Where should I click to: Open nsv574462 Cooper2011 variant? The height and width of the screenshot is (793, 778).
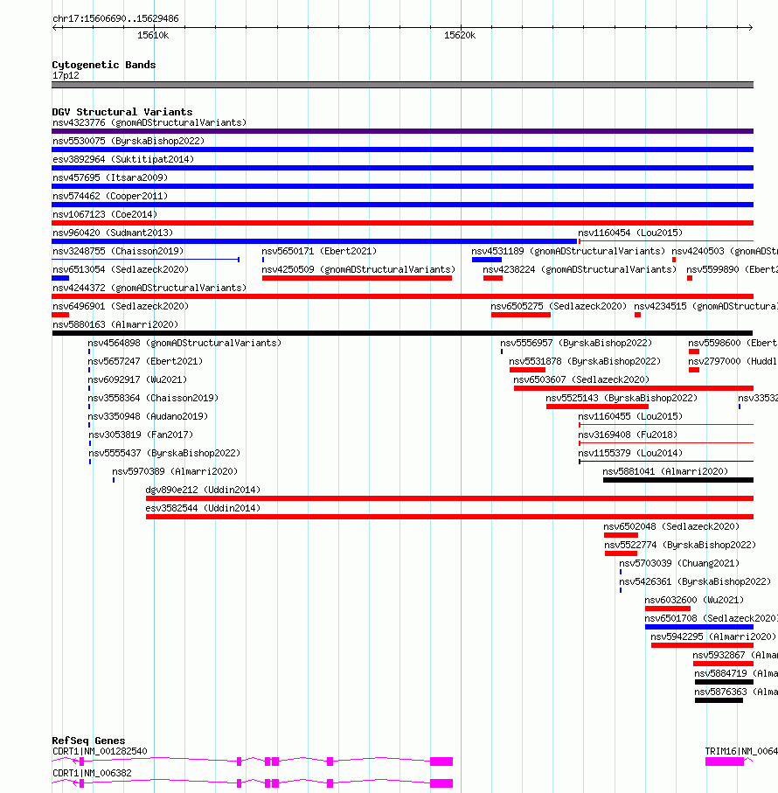[110, 196]
